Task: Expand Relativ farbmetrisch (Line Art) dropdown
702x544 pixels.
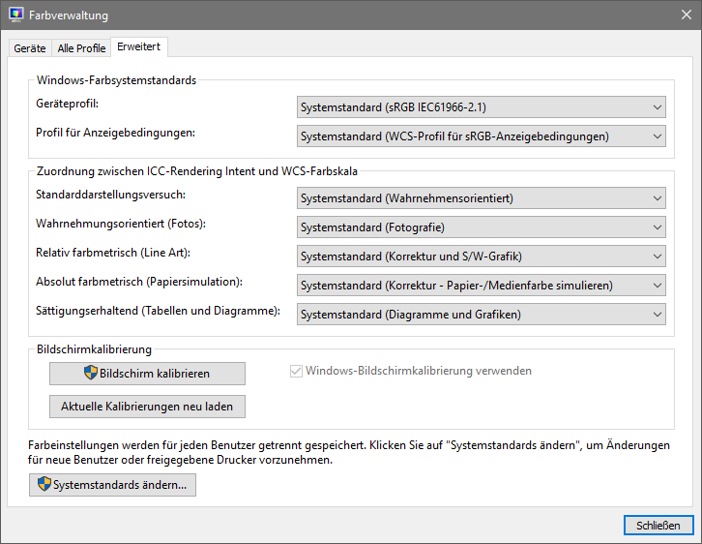Action: pyautogui.click(x=482, y=257)
